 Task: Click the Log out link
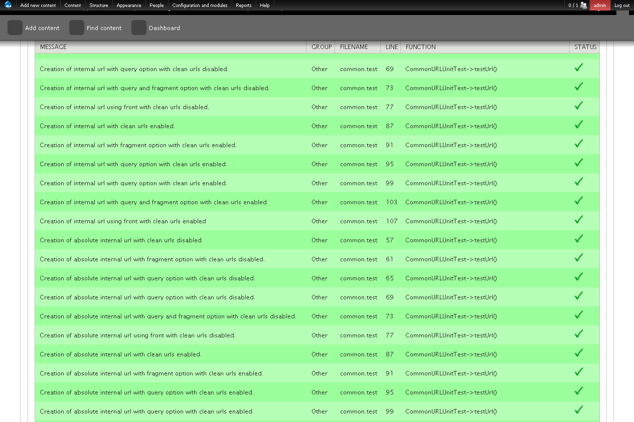click(x=622, y=6)
